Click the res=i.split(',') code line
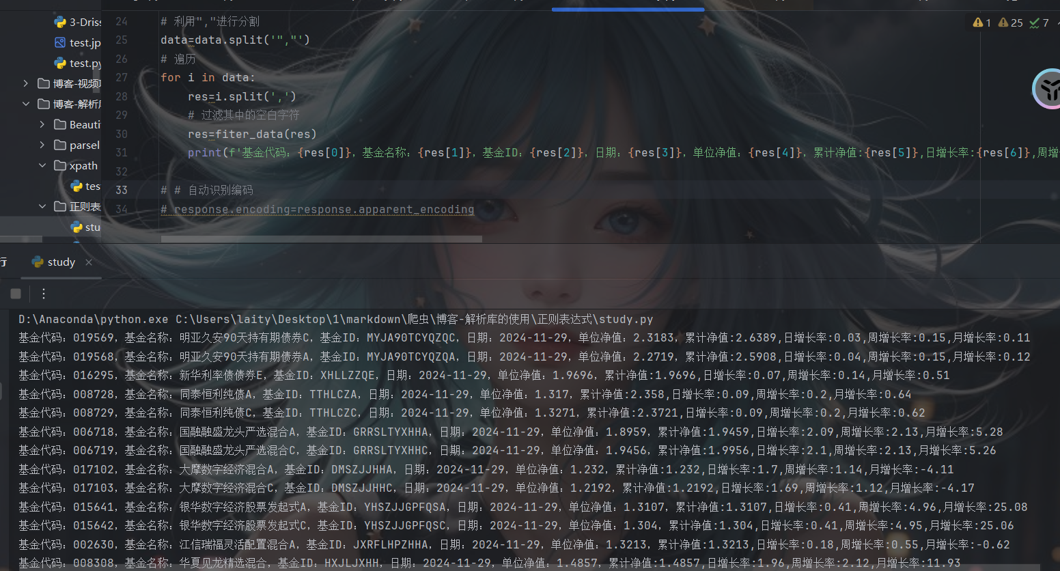This screenshot has width=1060, height=571. 242,96
